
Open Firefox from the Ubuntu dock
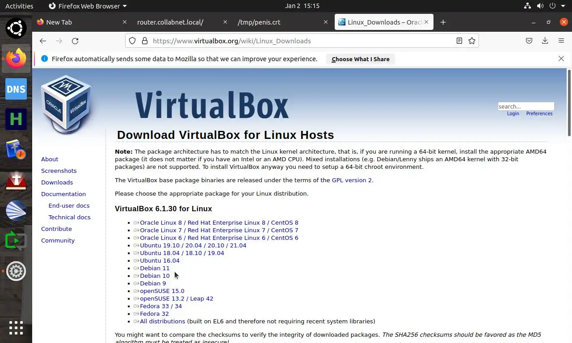pyautogui.click(x=16, y=59)
